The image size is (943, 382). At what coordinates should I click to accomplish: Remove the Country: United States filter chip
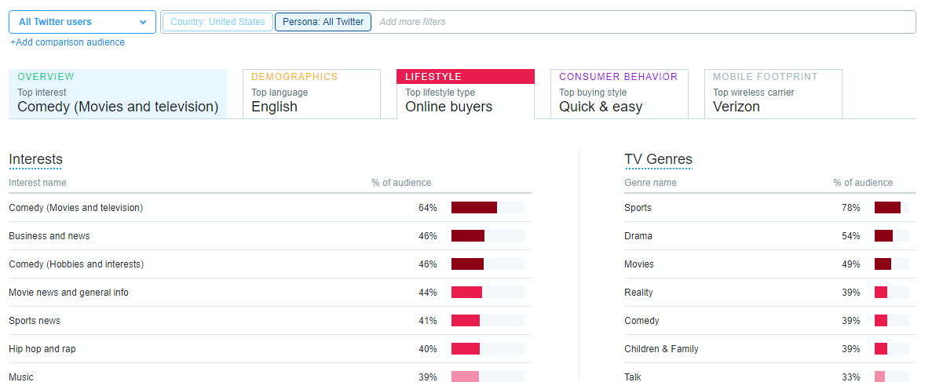coord(217,22)
